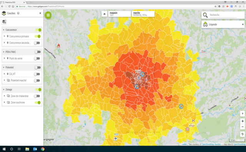Enable the CA_HT layer switch
246x152 pixels.
point(37,74)
